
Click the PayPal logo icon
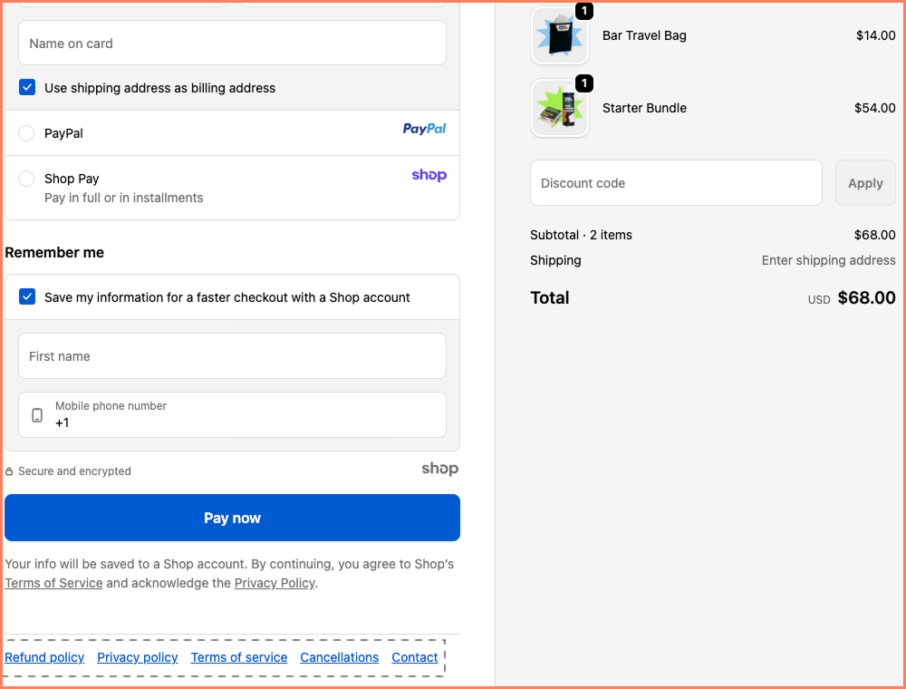point(424,129)
